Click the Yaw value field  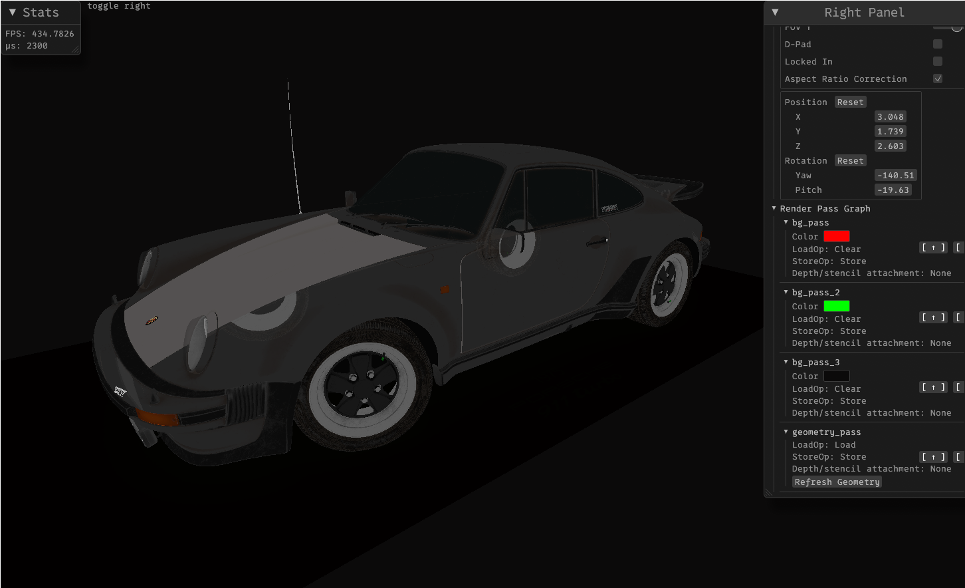[x=896, y=175]
